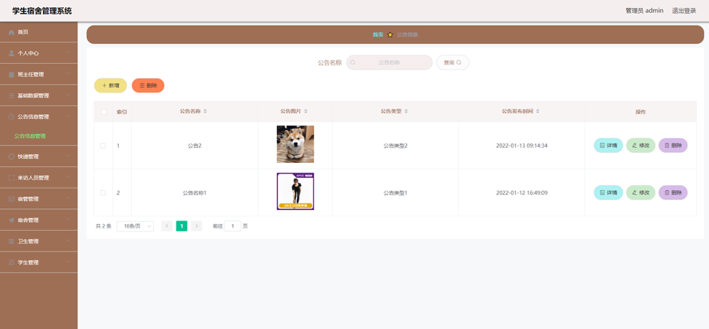The height and width of the screenshot is (329, 709).
Task: Click the icon beside 卫生管理
Action: [11, 242]
